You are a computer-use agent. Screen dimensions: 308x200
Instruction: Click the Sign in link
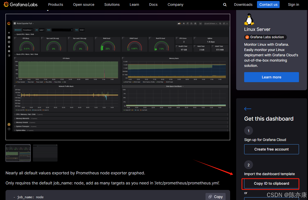293,5
